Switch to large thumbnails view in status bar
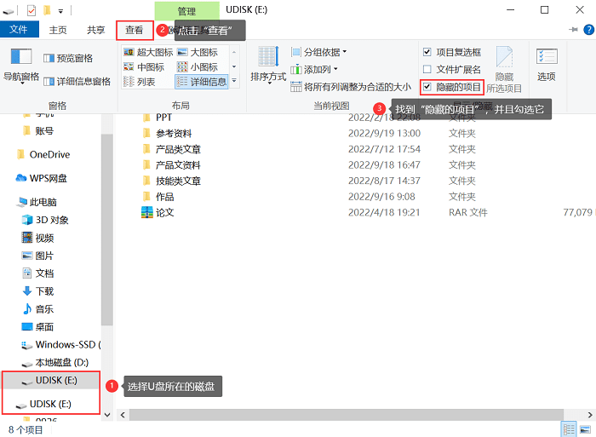596x437 pixels. [x=585, y=430]
